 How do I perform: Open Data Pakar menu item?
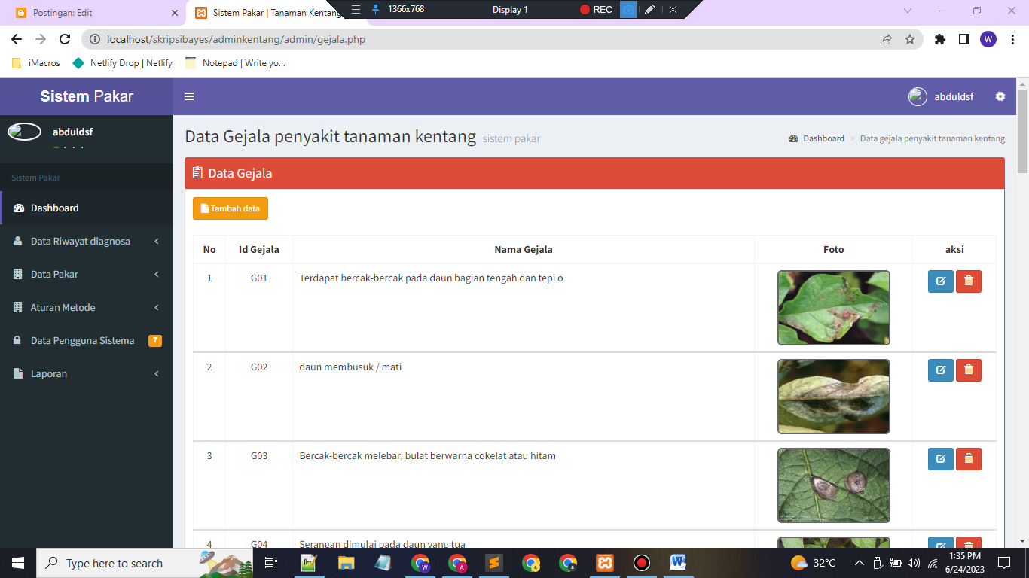(87, 274)
